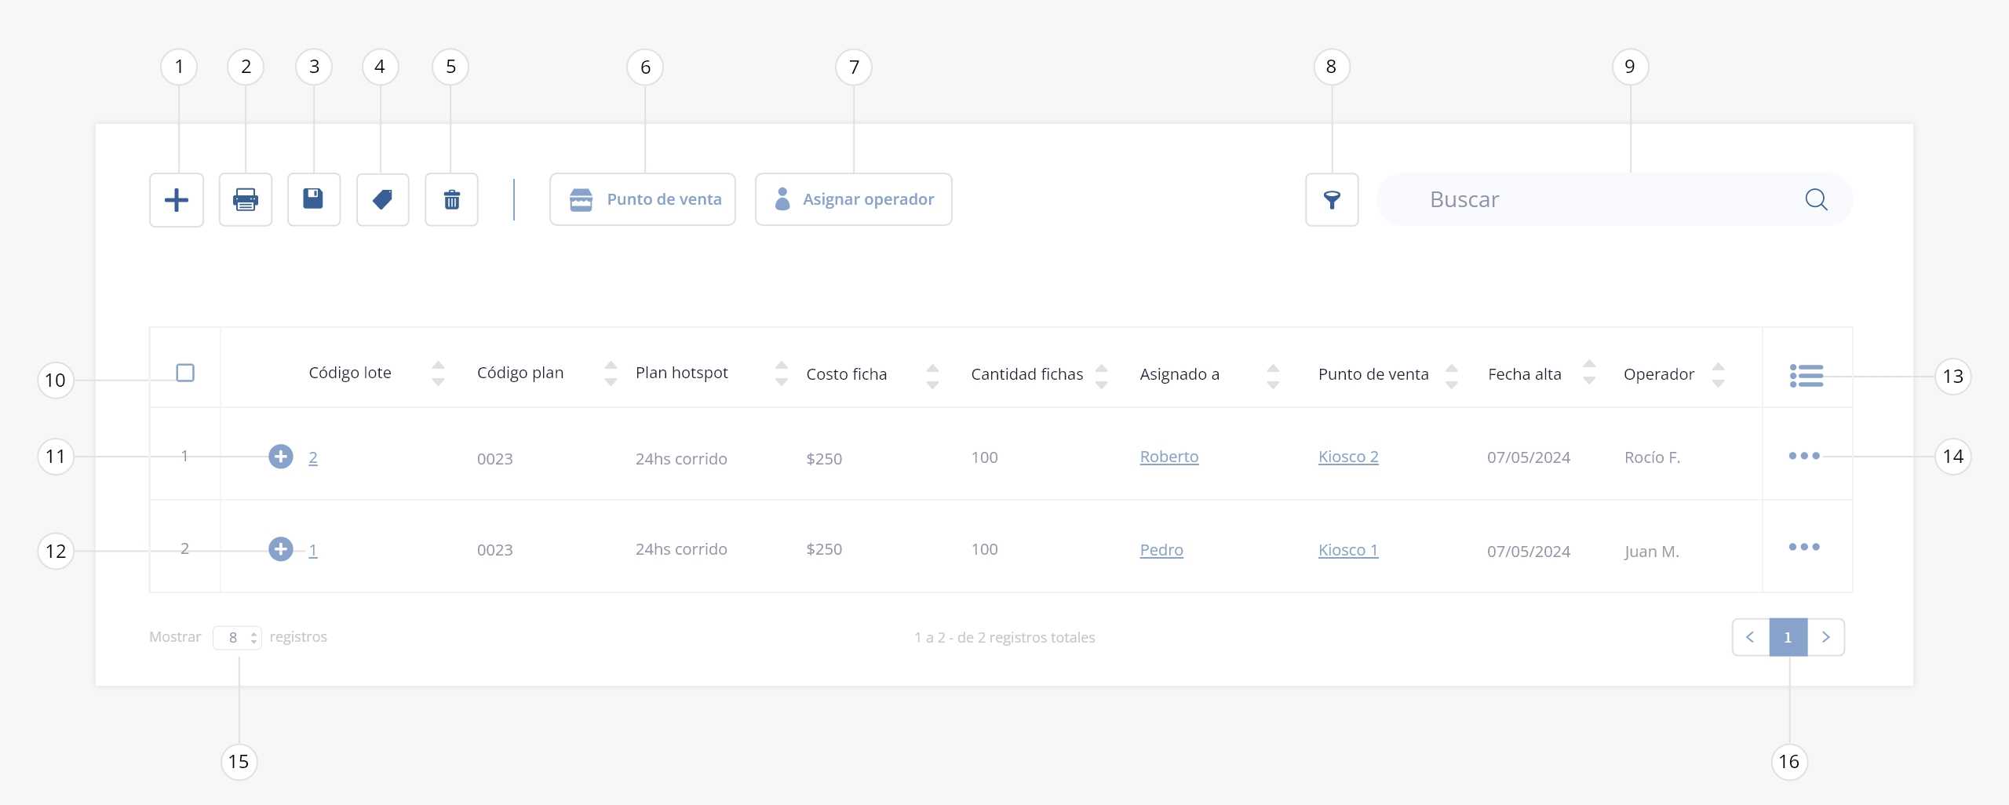The image size is (2009, 805).
Task: Go to next page with right chevron
Action: 1826,637
